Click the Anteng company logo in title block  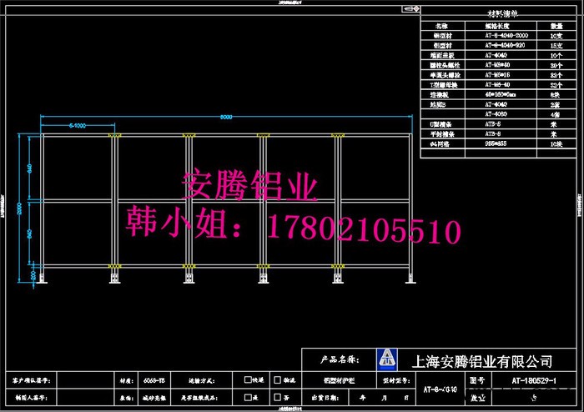tap(388, 359)
